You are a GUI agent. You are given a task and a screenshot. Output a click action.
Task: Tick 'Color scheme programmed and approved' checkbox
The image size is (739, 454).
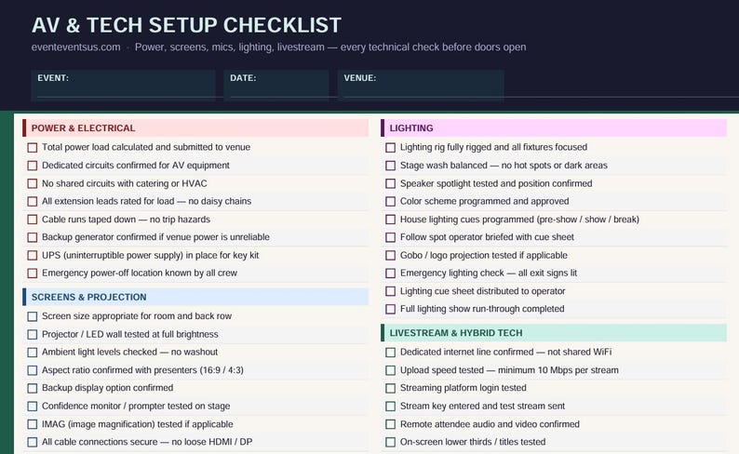[390, 202]
